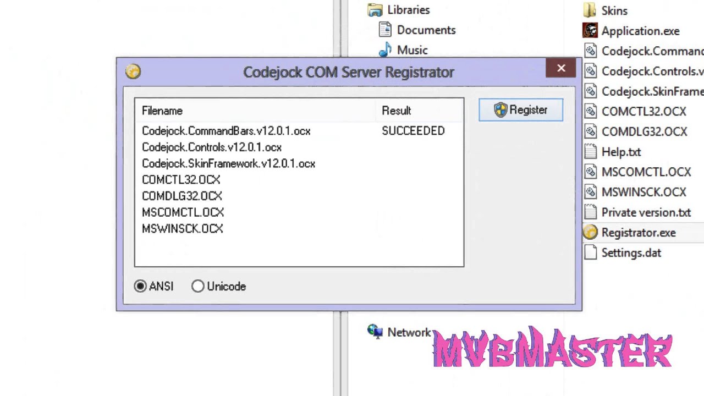Select Registrator.exe in Explorer file list

point(638,233)
